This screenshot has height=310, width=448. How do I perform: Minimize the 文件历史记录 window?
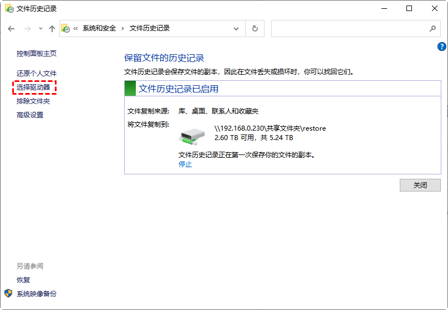point(384,8)
